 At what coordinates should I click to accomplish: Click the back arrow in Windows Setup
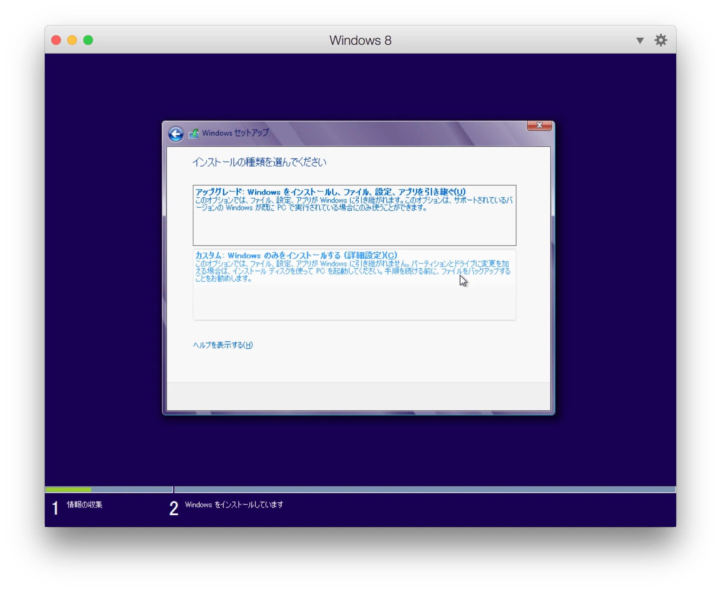click(175, 134)
